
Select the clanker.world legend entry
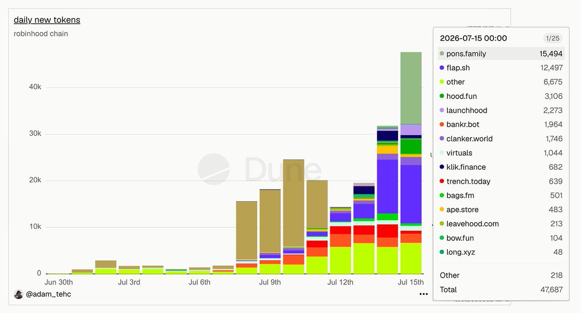[x=501, y=138]
